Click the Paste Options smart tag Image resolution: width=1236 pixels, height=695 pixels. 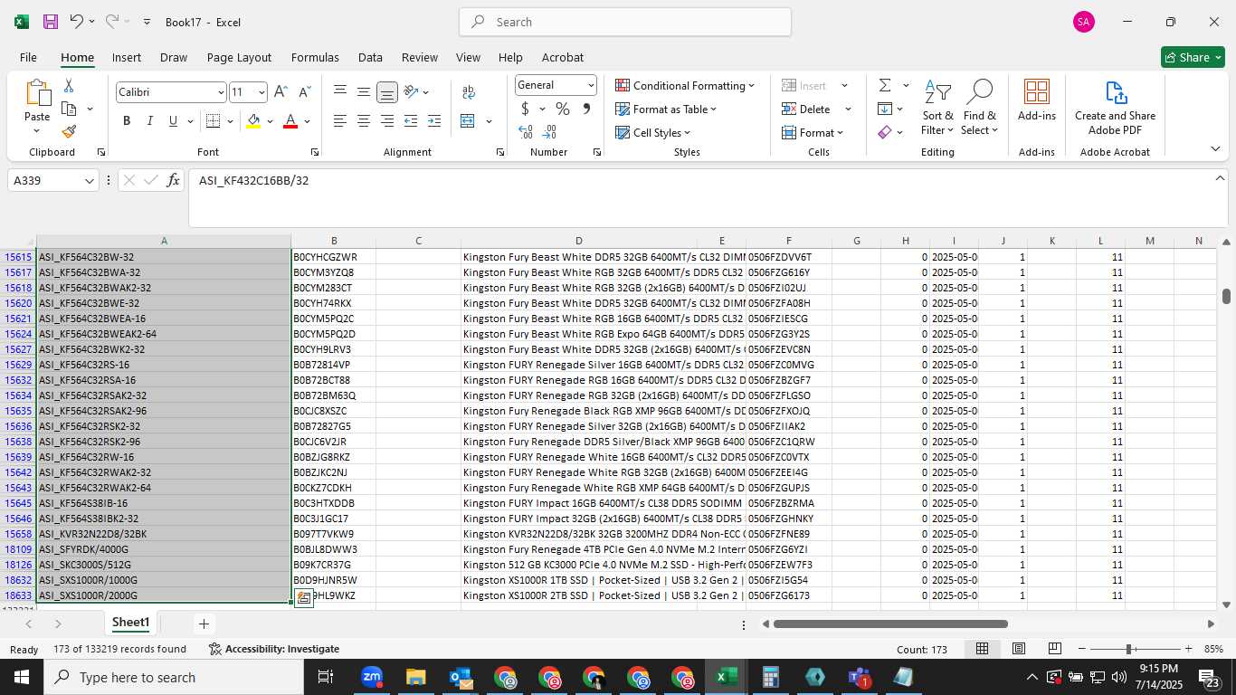click(304, 597)
